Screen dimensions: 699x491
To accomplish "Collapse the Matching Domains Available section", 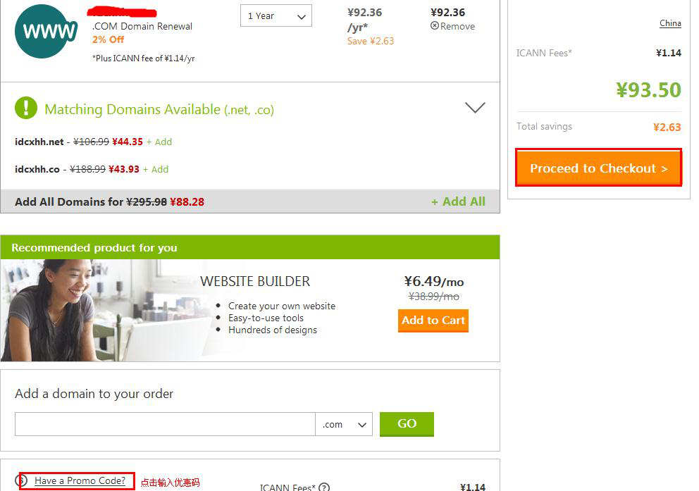I will (475, 107).
